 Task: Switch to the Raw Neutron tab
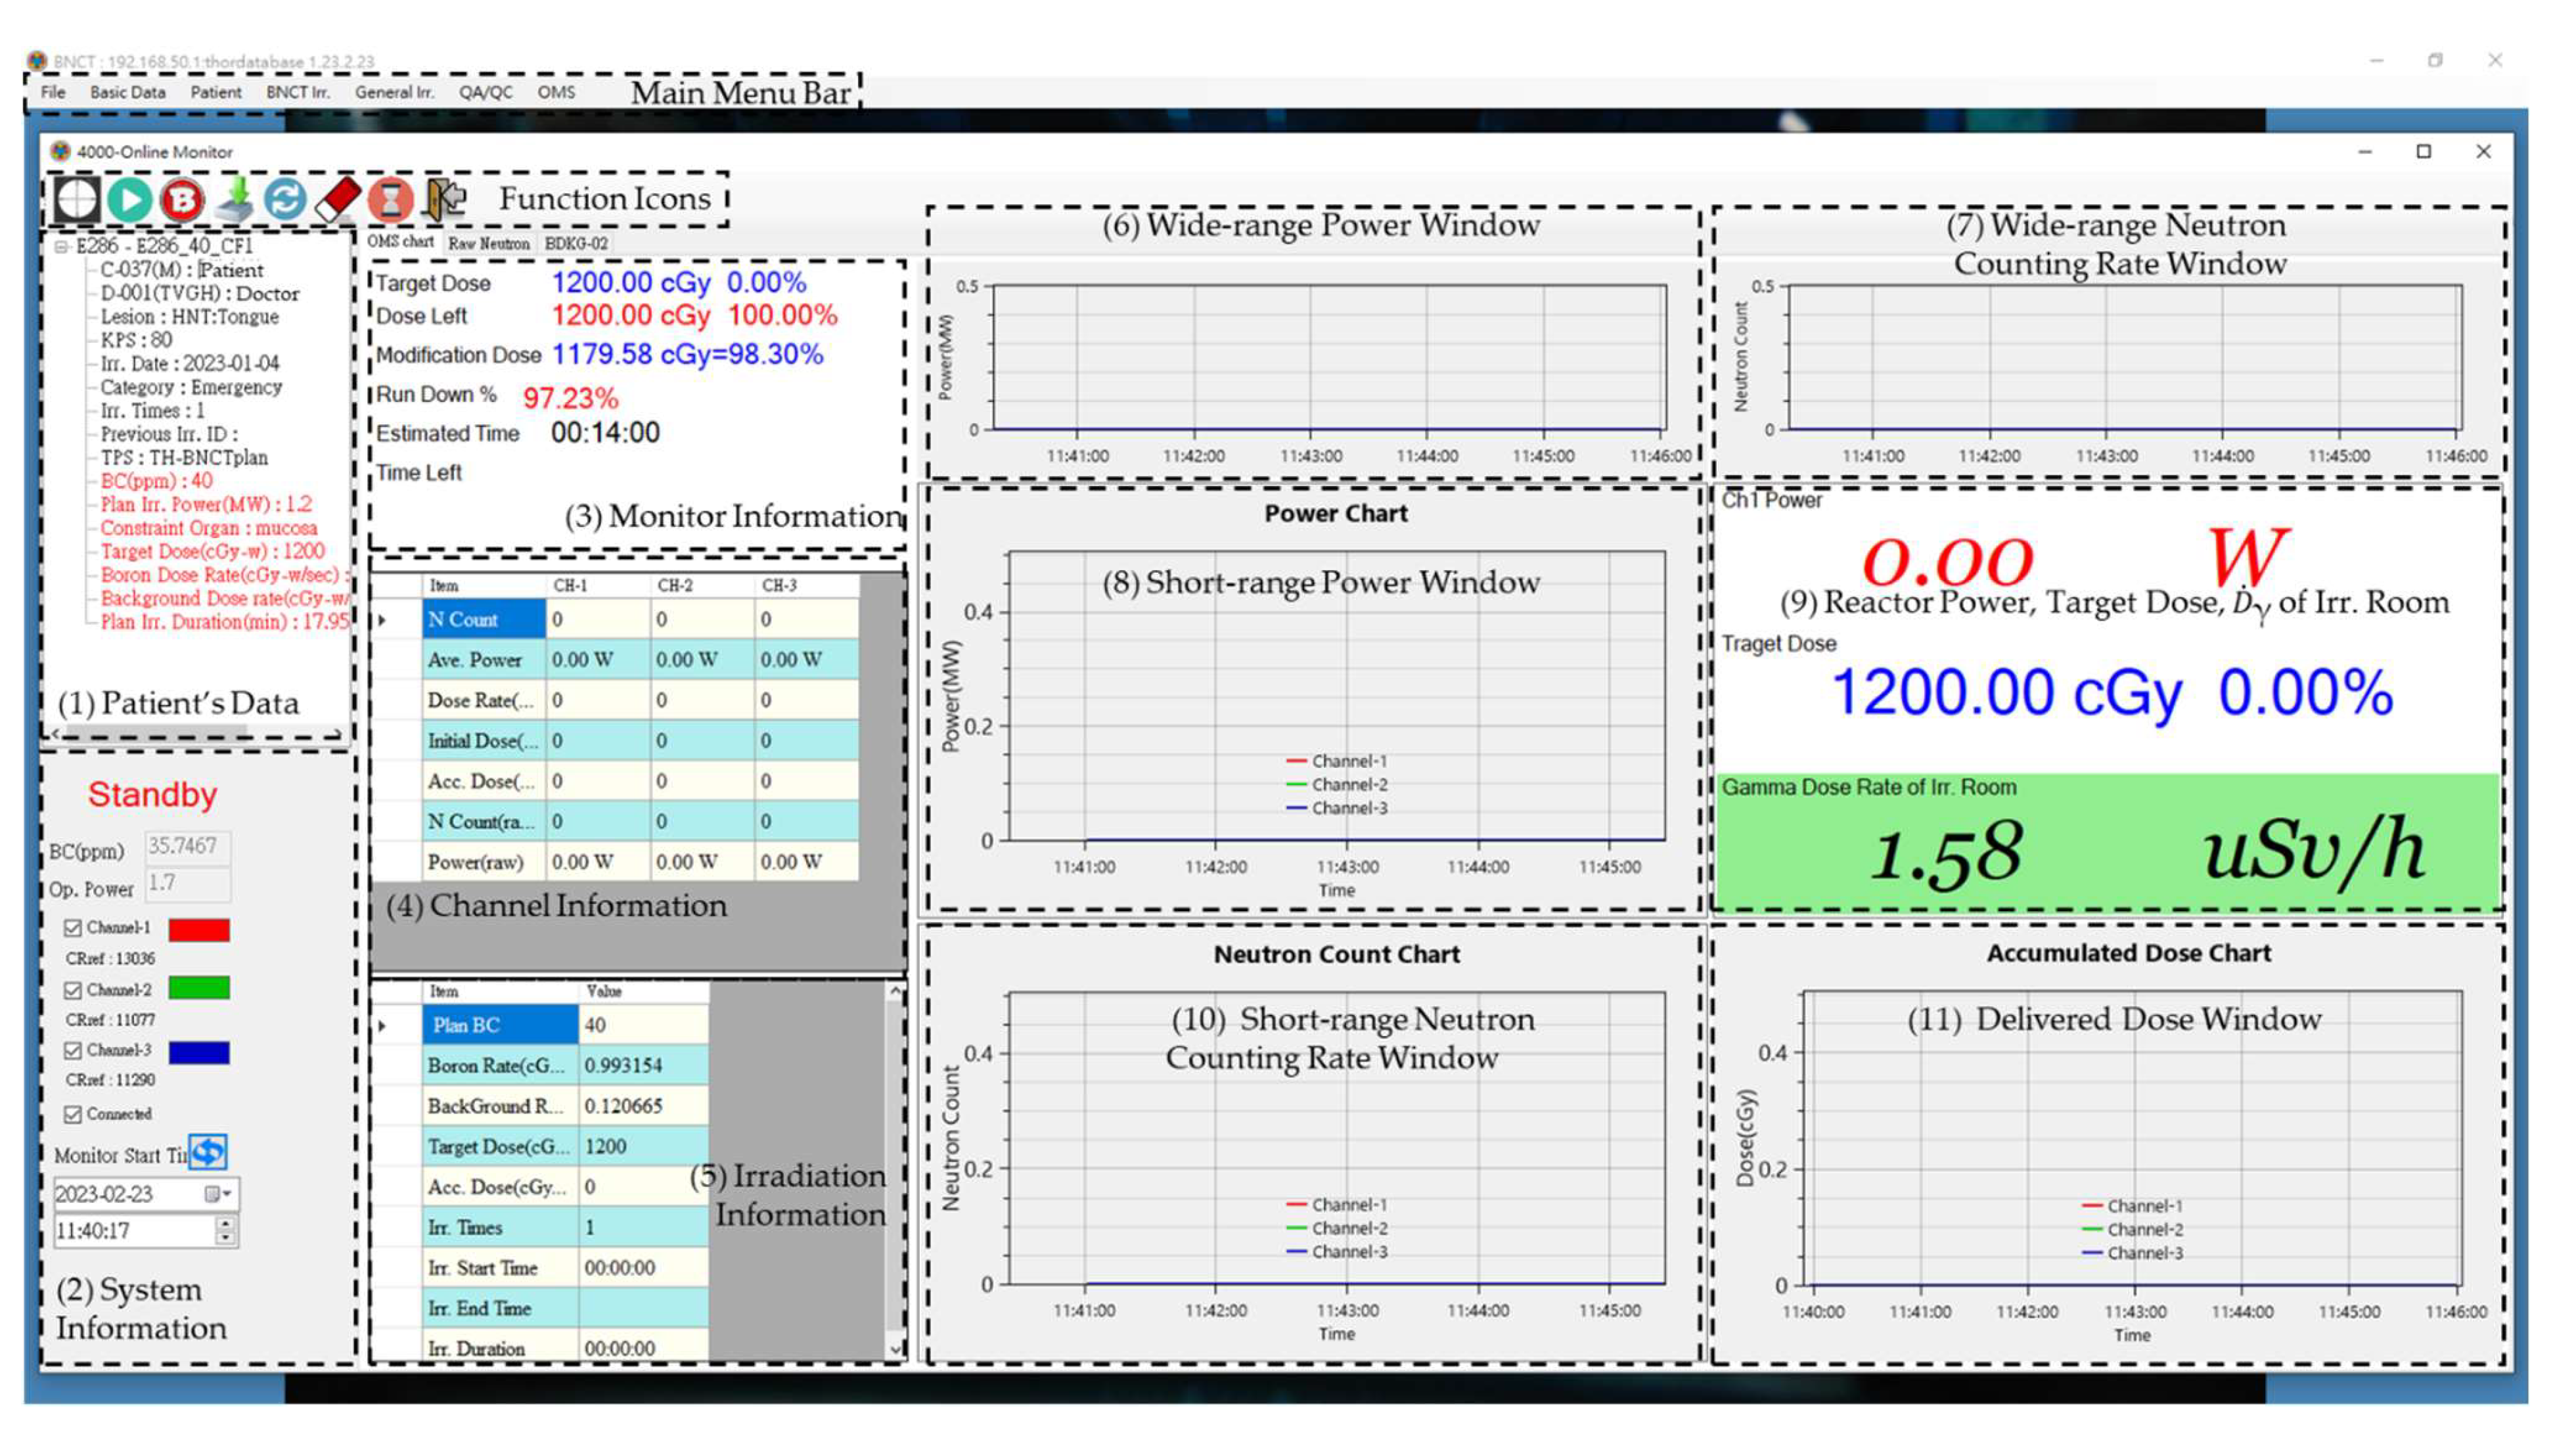[488, 243]
